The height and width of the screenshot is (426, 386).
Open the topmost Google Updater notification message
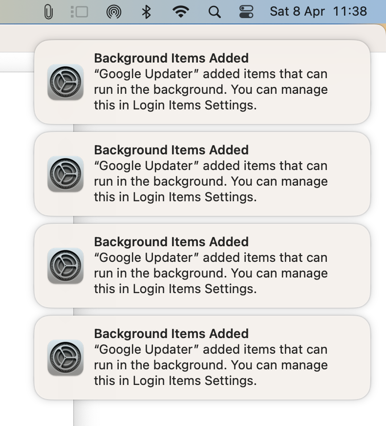pos(211,90)
